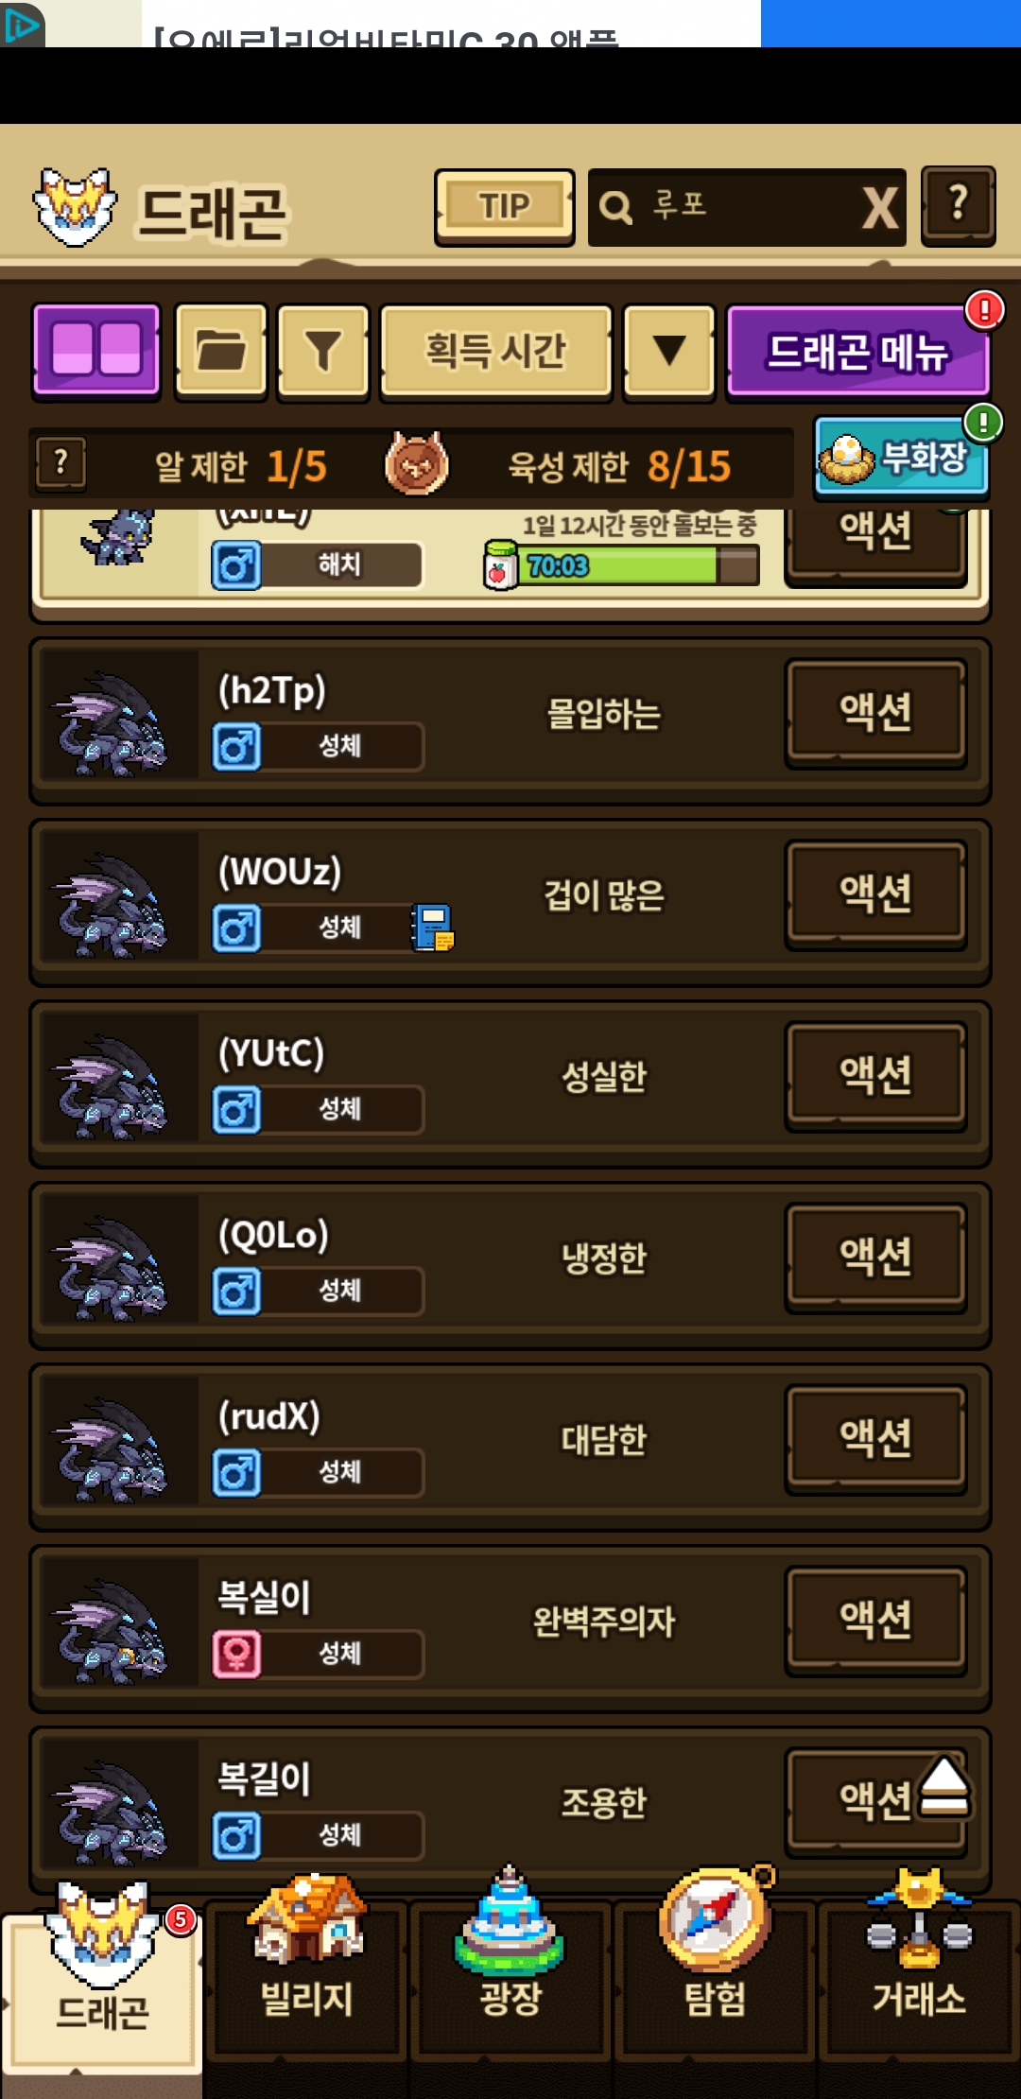Tap the TIP button in the header
The width and height of the screenshot is (1021, 2099).
pyautogui.click(x=504, y=206)
